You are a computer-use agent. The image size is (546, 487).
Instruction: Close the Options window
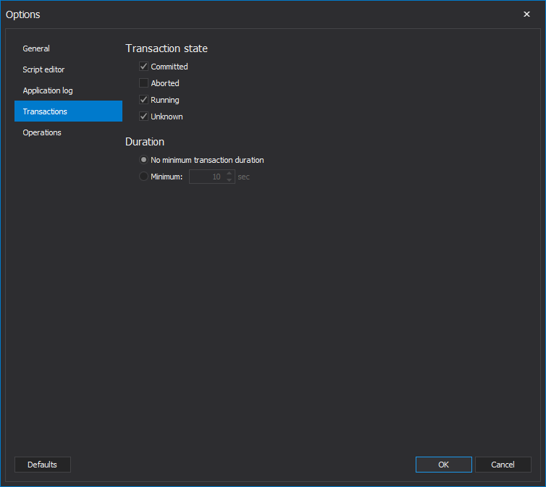pyautogui.click(x=526, y=14)
